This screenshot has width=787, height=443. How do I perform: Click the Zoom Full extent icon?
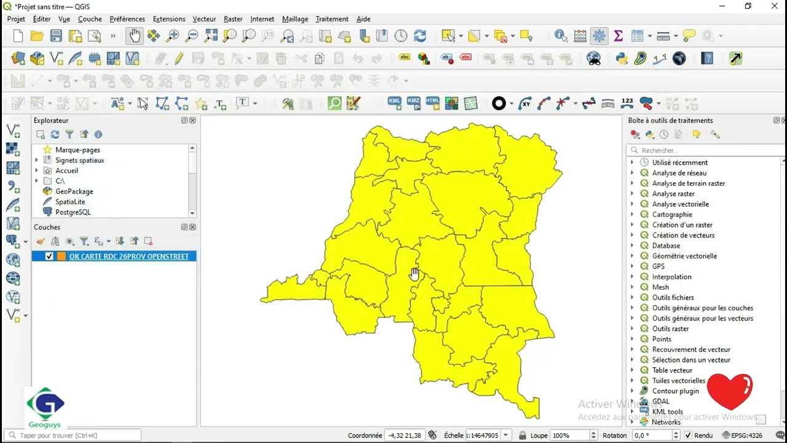click(211, 36)
